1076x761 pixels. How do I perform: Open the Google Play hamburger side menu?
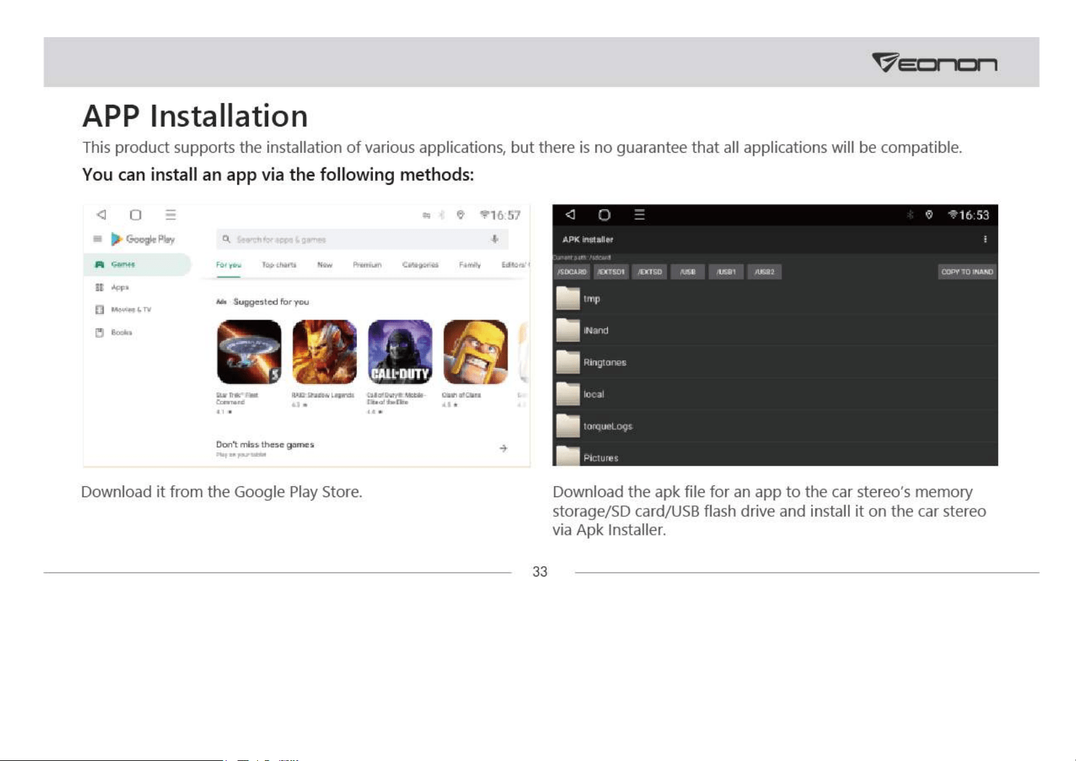coord(98,239)
